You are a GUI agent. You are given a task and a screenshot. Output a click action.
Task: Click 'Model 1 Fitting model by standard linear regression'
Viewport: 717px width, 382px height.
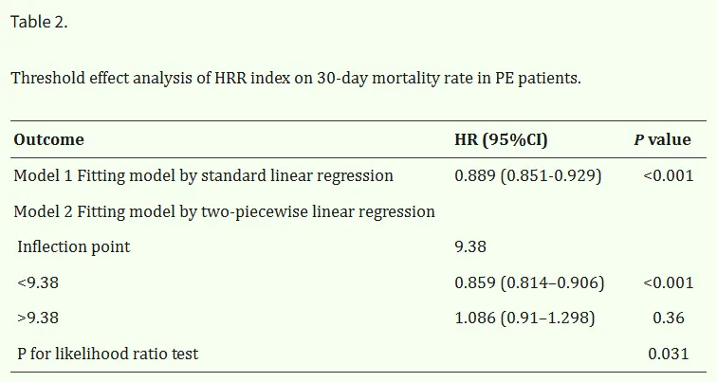tap(204, 175)
